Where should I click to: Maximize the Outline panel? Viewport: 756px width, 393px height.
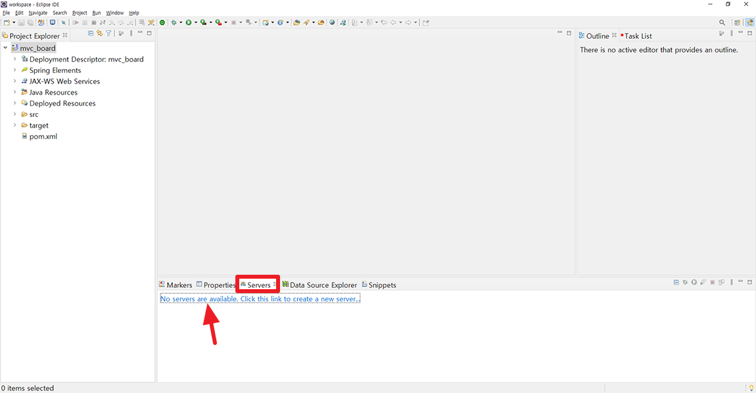coord(749,33)
